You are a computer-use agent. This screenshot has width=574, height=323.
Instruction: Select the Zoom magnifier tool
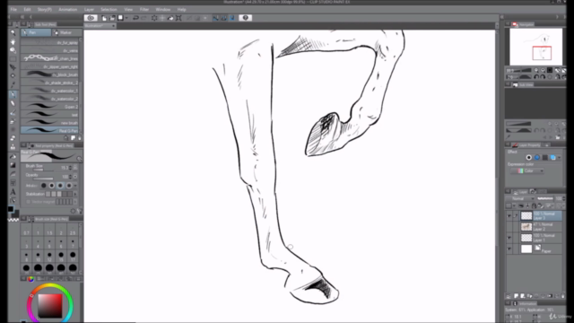point(13,32)
